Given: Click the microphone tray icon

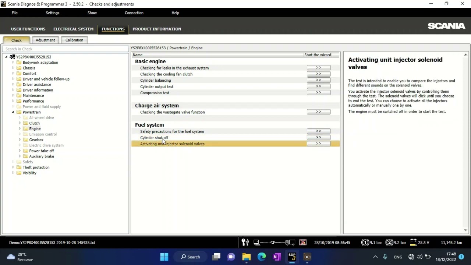Looking at the screenshot, I should tap(385, 257).
